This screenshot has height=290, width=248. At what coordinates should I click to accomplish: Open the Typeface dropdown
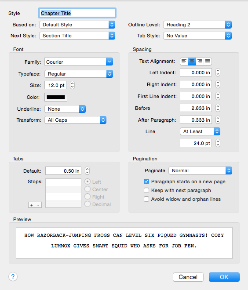click(79, 74)
